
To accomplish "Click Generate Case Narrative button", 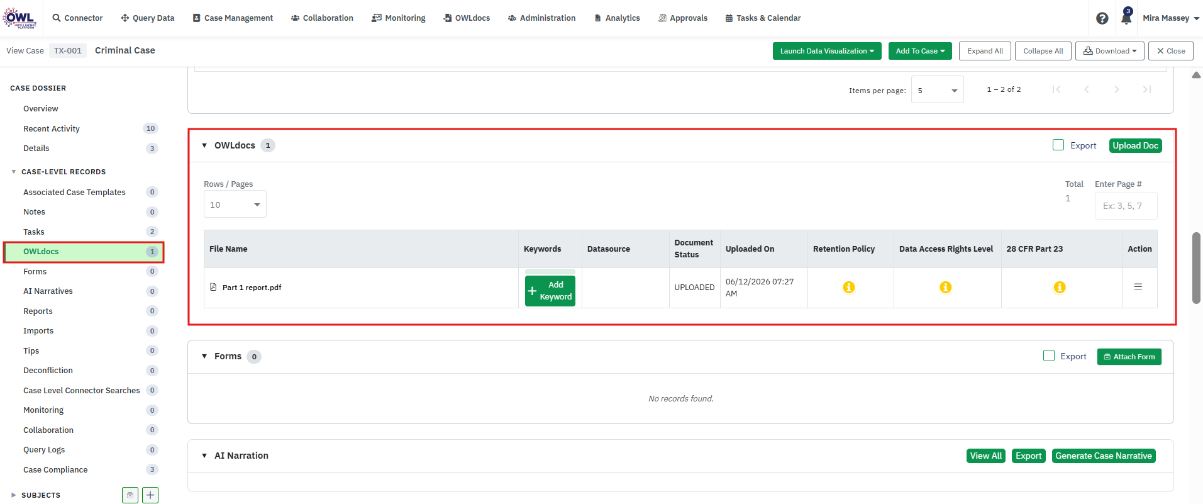I will [x=1104, y=456].
